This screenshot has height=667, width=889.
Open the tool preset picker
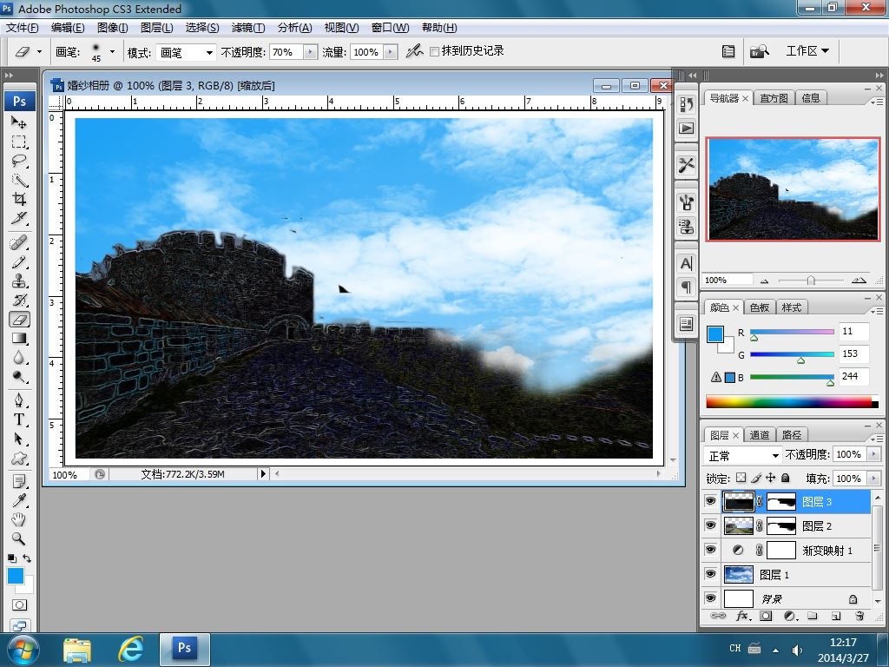pyautogui.click(x=27, y=51)
